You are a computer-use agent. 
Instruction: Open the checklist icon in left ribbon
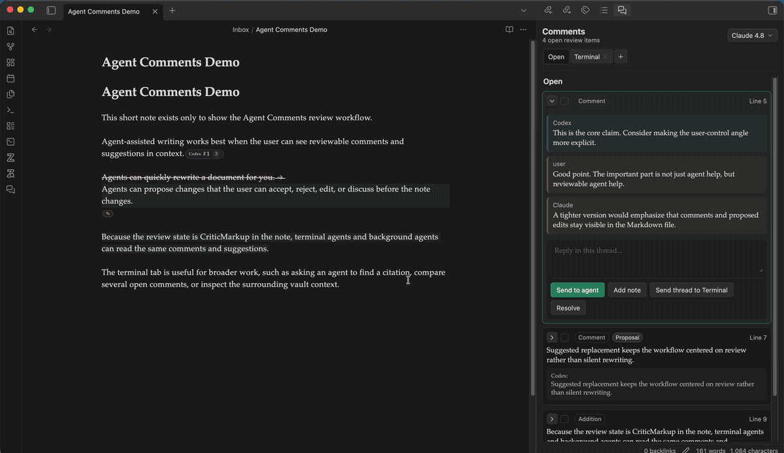pos(10,126)
